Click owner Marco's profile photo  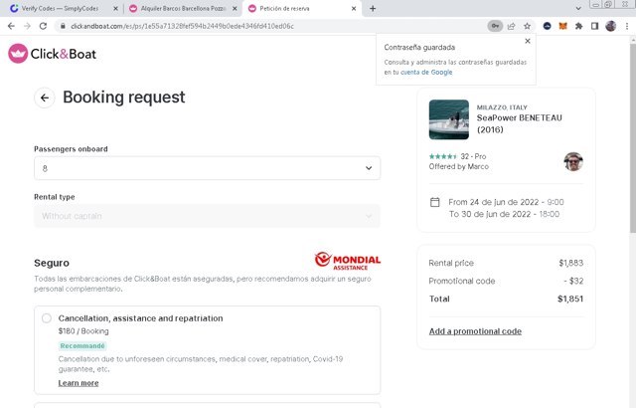point(573,161)
